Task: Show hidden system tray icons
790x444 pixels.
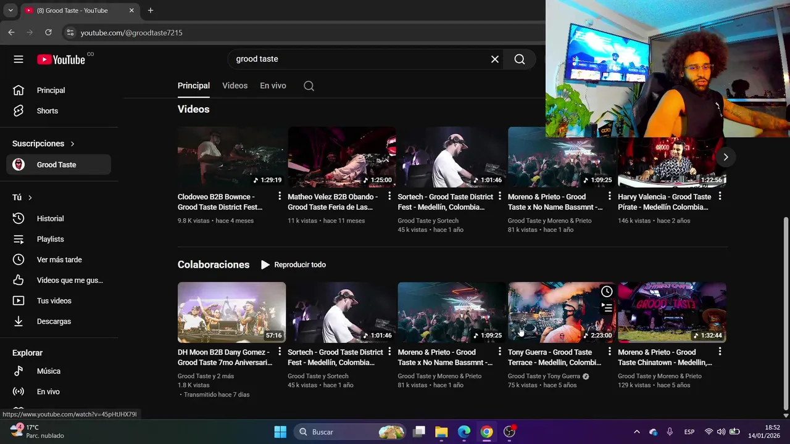Action: (636, 432)
